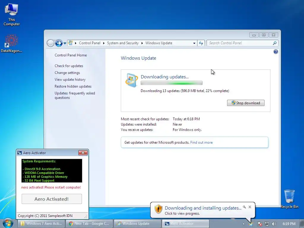The width and height of the screenshot is (304, 228).
Task: Open Control Panel Home link
Action: click(x=71, y=55)
